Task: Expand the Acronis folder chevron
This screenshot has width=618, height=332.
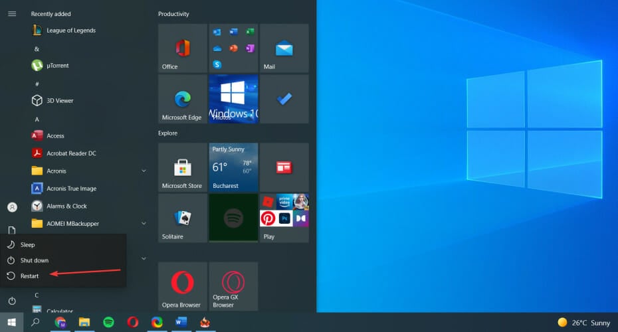Action: [144, 171]
